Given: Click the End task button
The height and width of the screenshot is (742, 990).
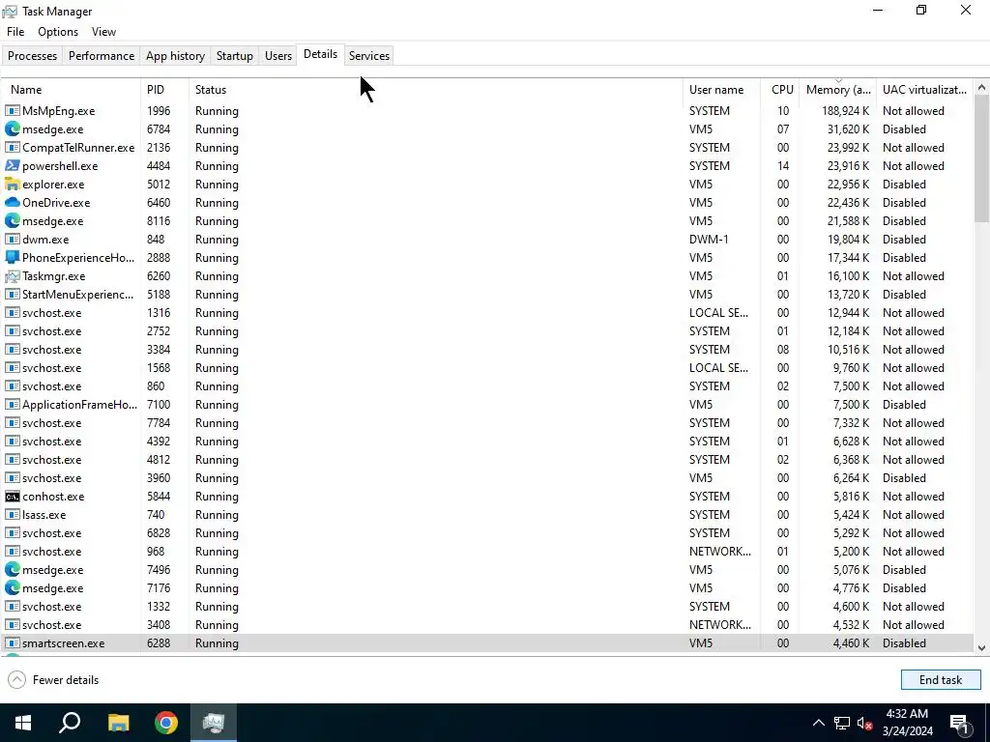Looking at the screenshot, I should (940, 679).
